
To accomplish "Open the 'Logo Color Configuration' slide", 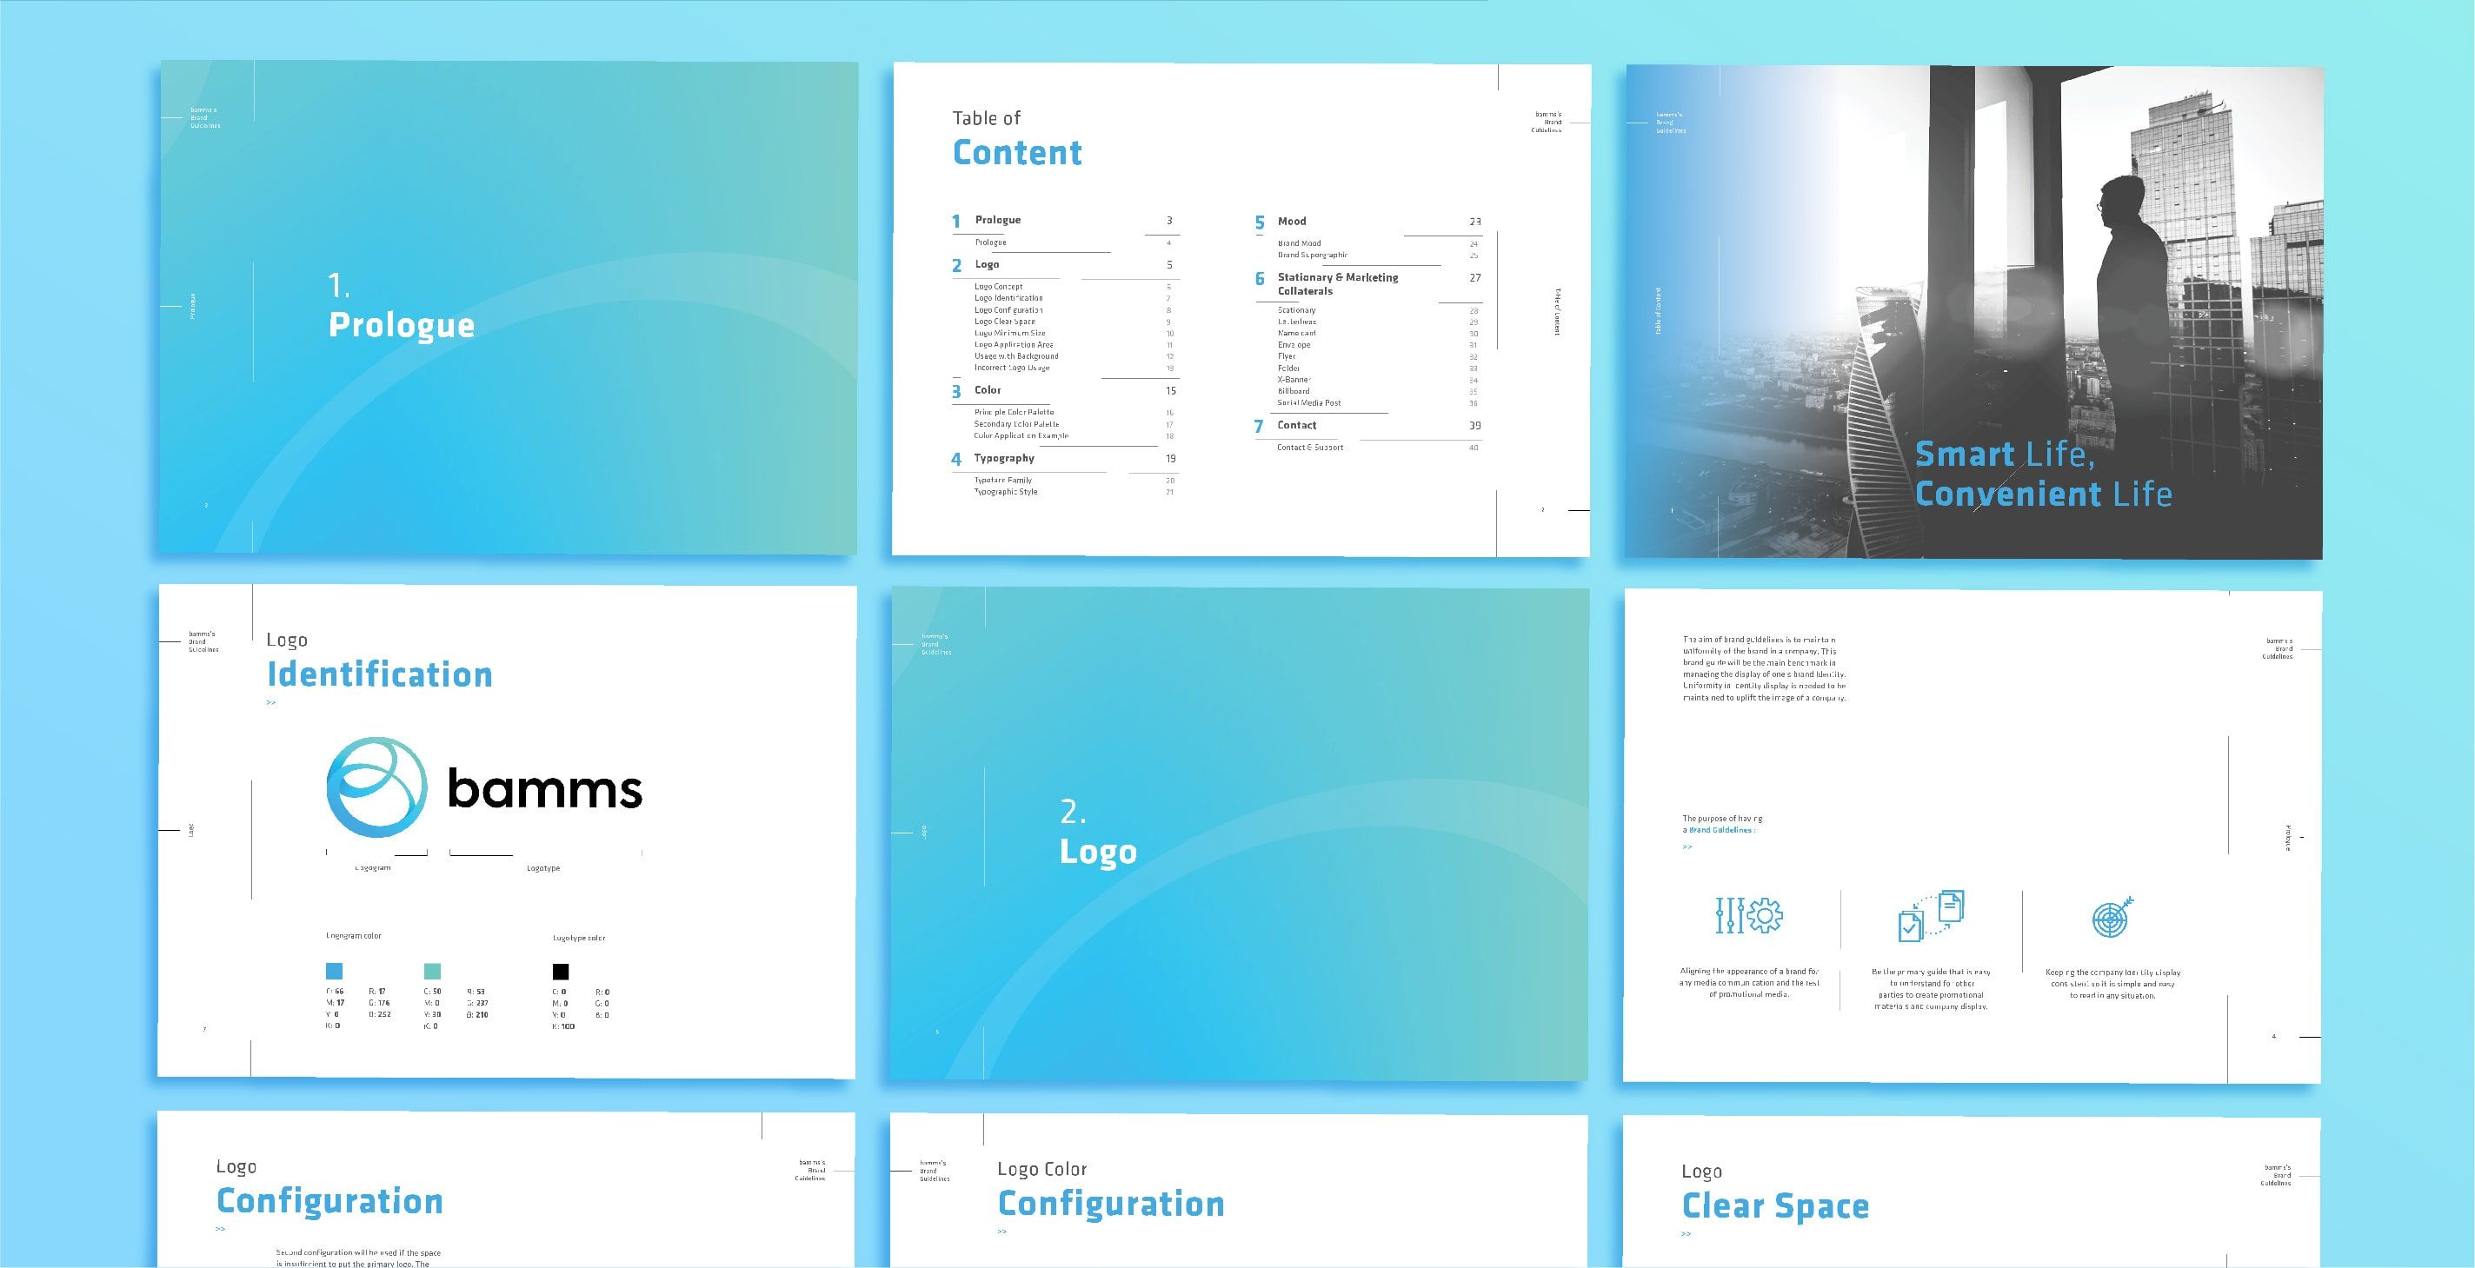I will tap(1239, 1192).
